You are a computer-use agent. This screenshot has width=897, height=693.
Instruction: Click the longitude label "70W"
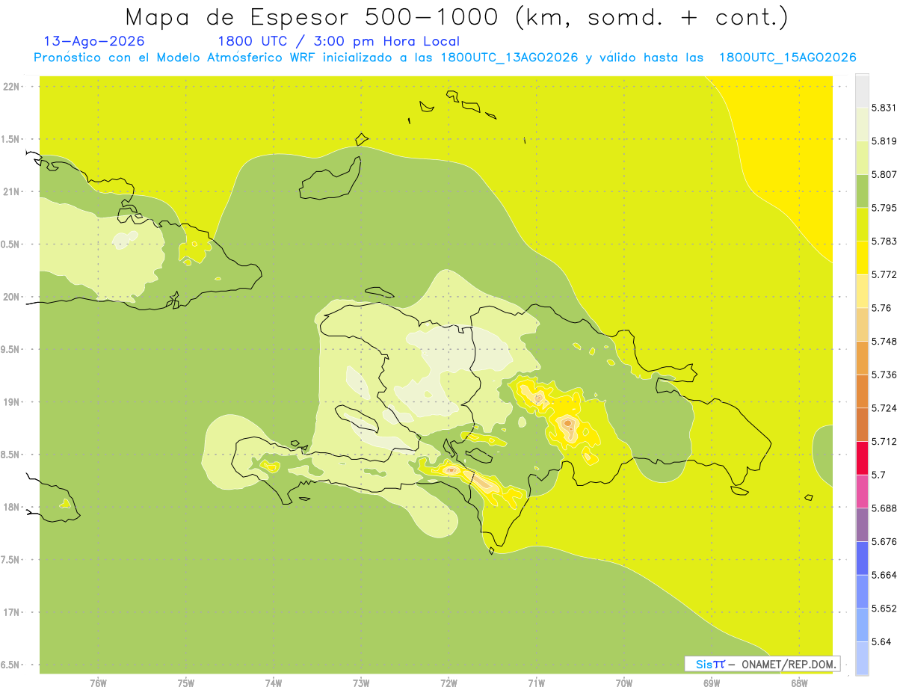623,683
